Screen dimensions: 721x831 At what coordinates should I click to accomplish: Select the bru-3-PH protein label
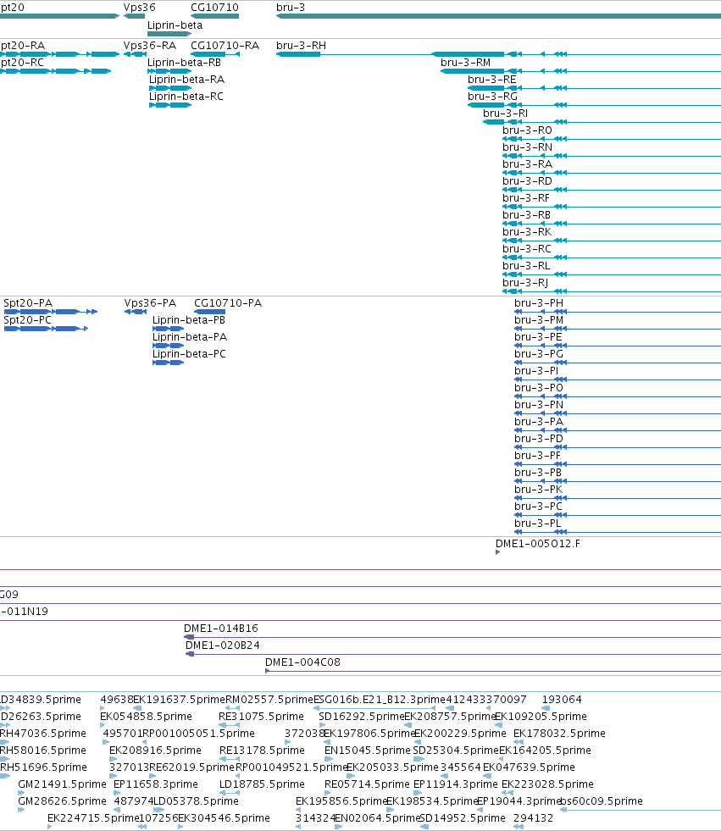(x=539, y=303)
